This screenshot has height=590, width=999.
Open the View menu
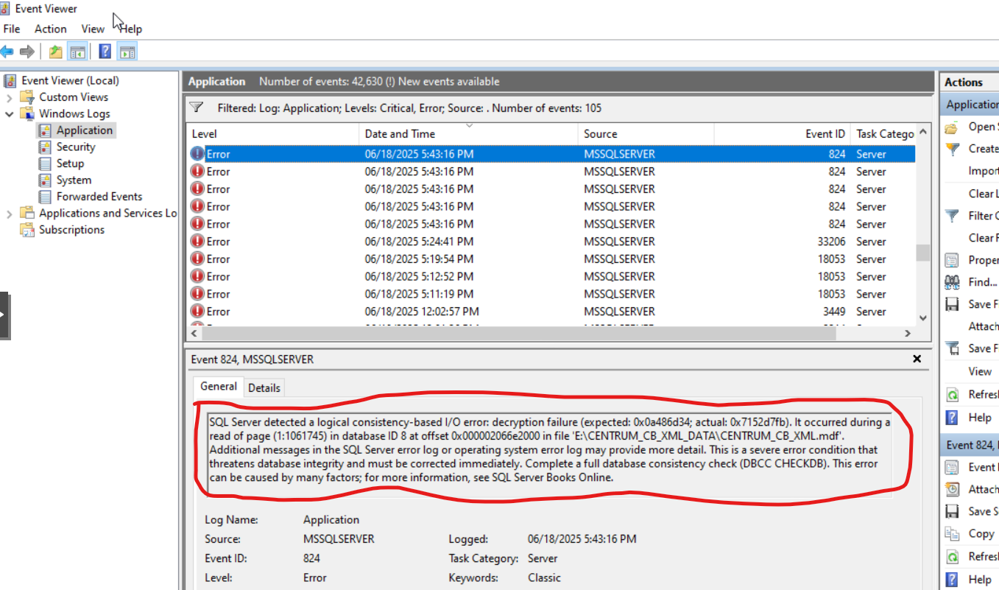[x=93, y=29]
